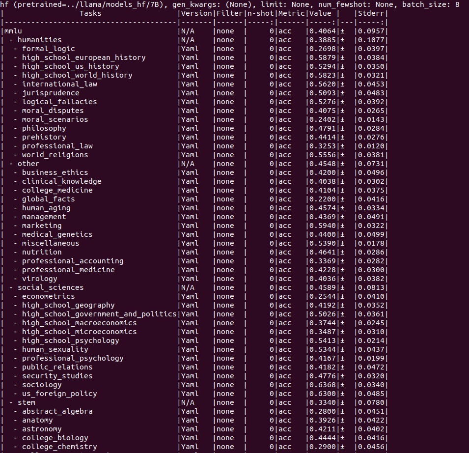Click 'high_school_macroeconomics' task name
The height and width of the screenshot is (453, 469).
pyautogui.click(x=79, y=323)
